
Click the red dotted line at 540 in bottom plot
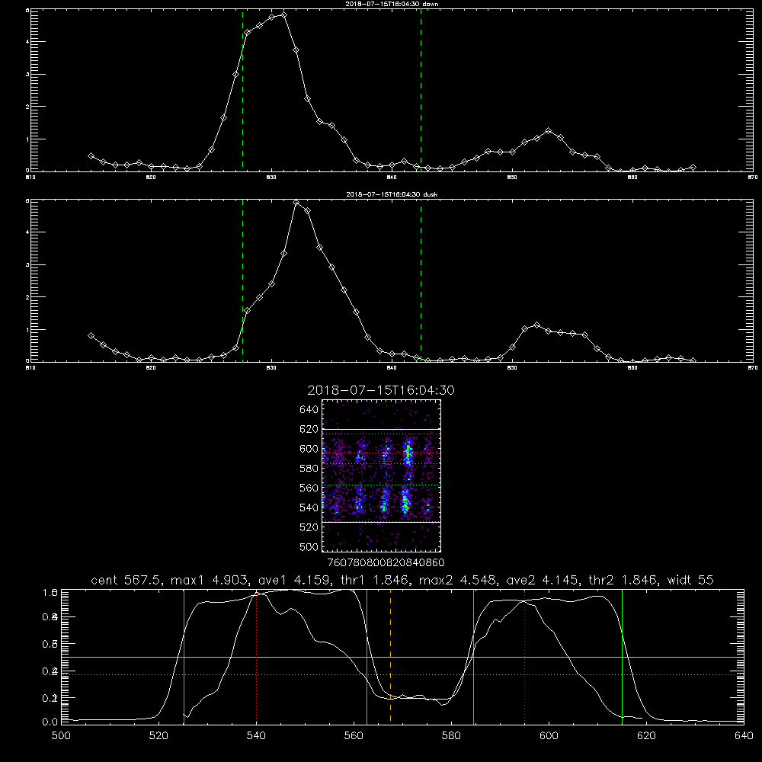257,657
